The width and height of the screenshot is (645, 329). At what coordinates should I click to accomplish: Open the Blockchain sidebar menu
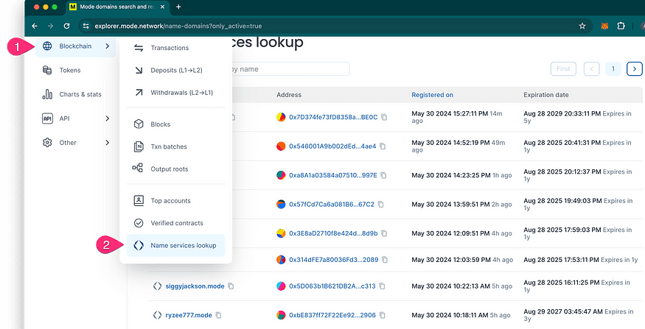pos(76,46)
